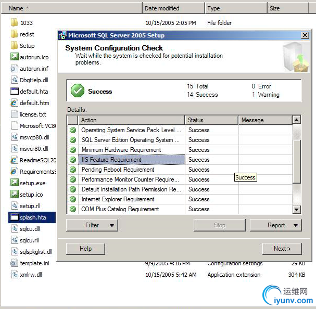This screenshot has height=309, width=316.
Task: Select the default.hta file icon
Action: [14, 91]
